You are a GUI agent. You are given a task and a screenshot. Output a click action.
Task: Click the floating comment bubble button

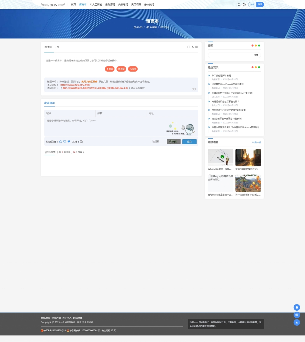297,315
